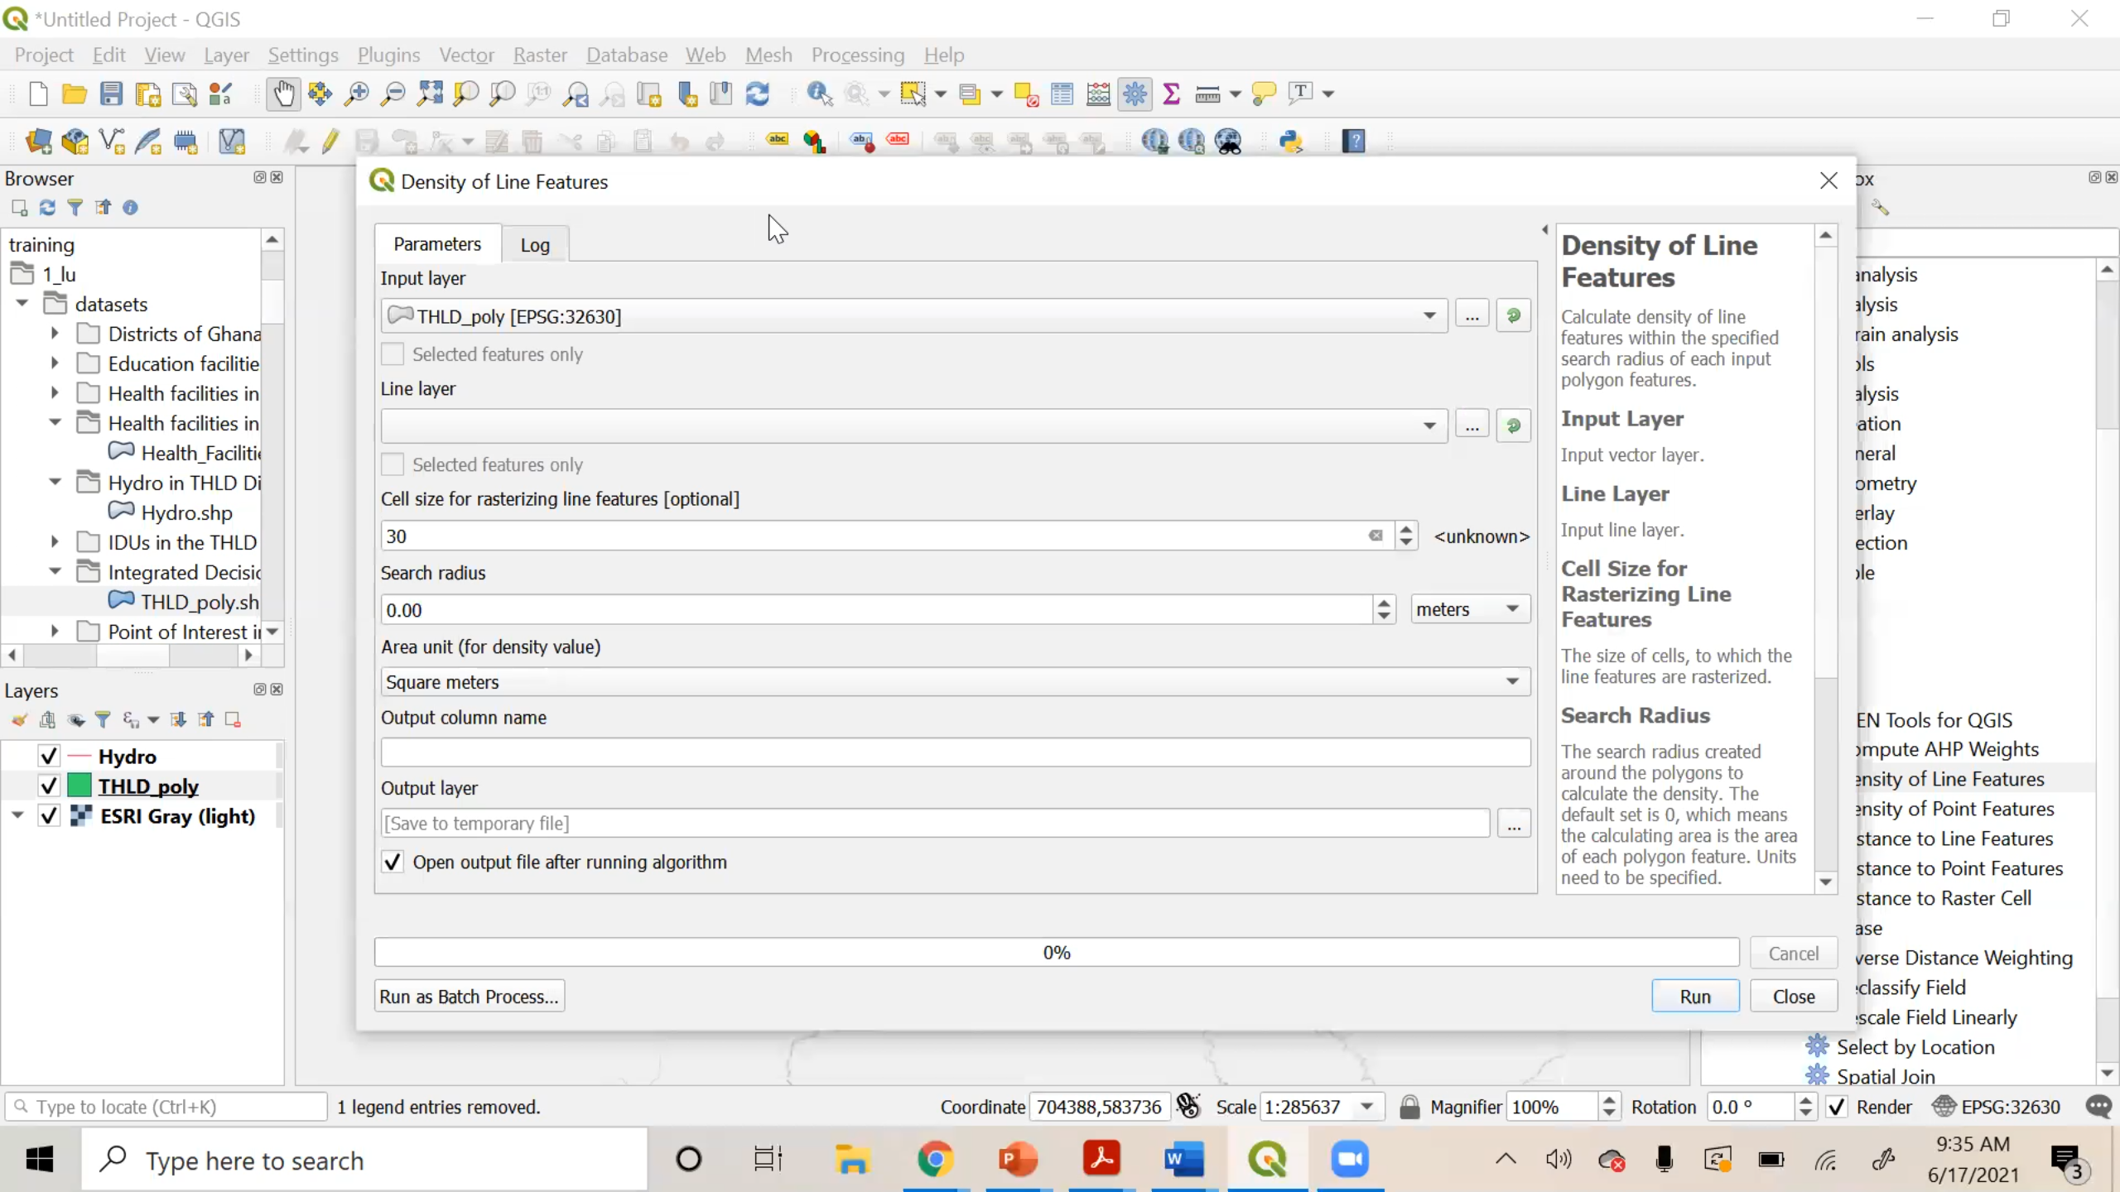Click the Output column name field
Image resolution: width=2120 pixels, height=1192 pixels.
[955, 752]
